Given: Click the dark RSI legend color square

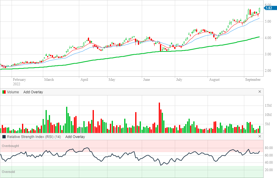Looking at the screenshot, I should [x=4, y=137].
